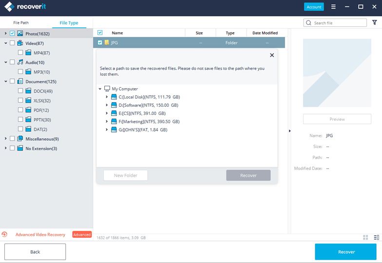Click the DOCX folder icon
Image resolution: width=382 pixels, height=263 pixels.
[28, 91]
